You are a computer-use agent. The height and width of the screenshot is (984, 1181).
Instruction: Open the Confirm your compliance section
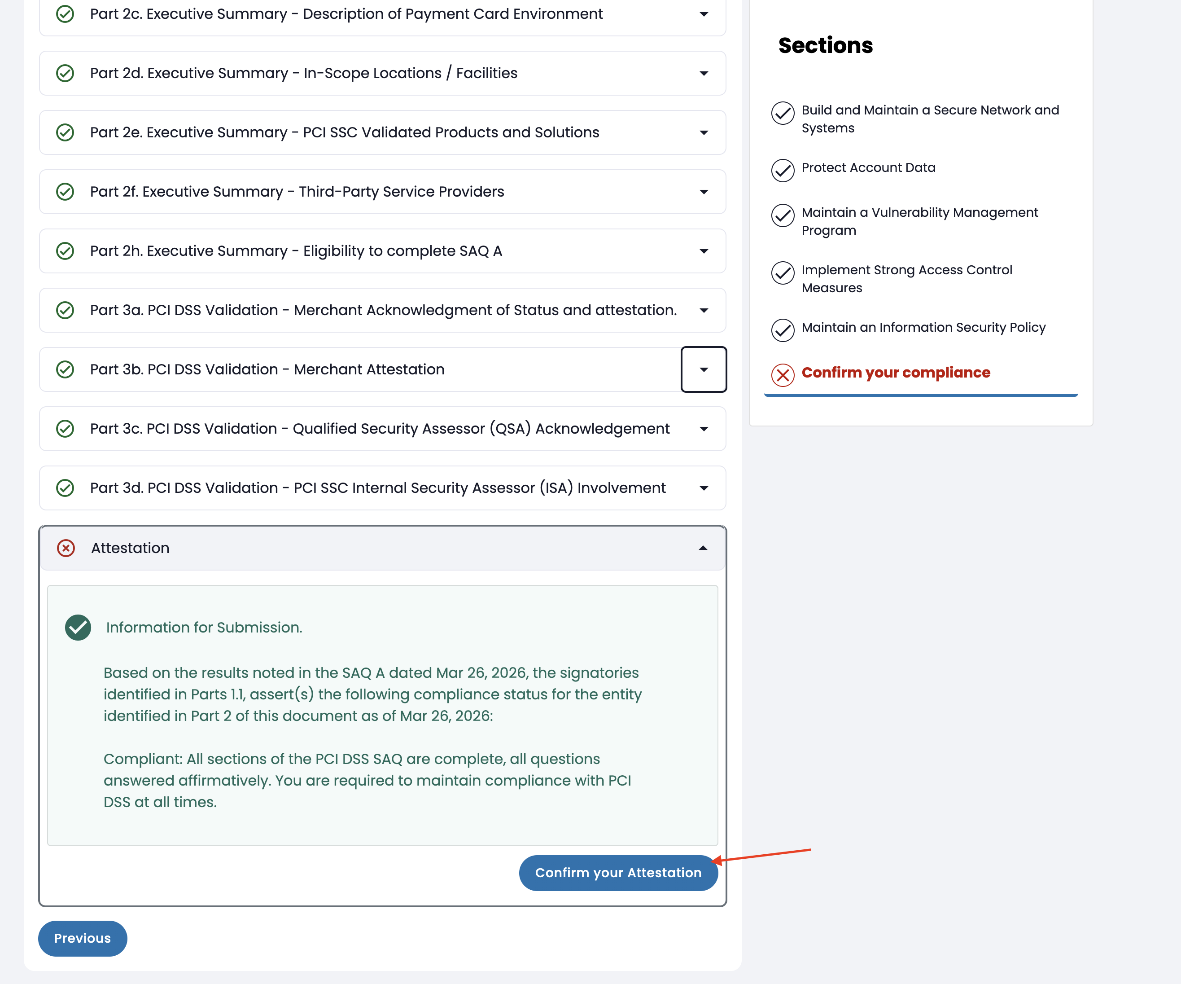(x=895, y=373)
